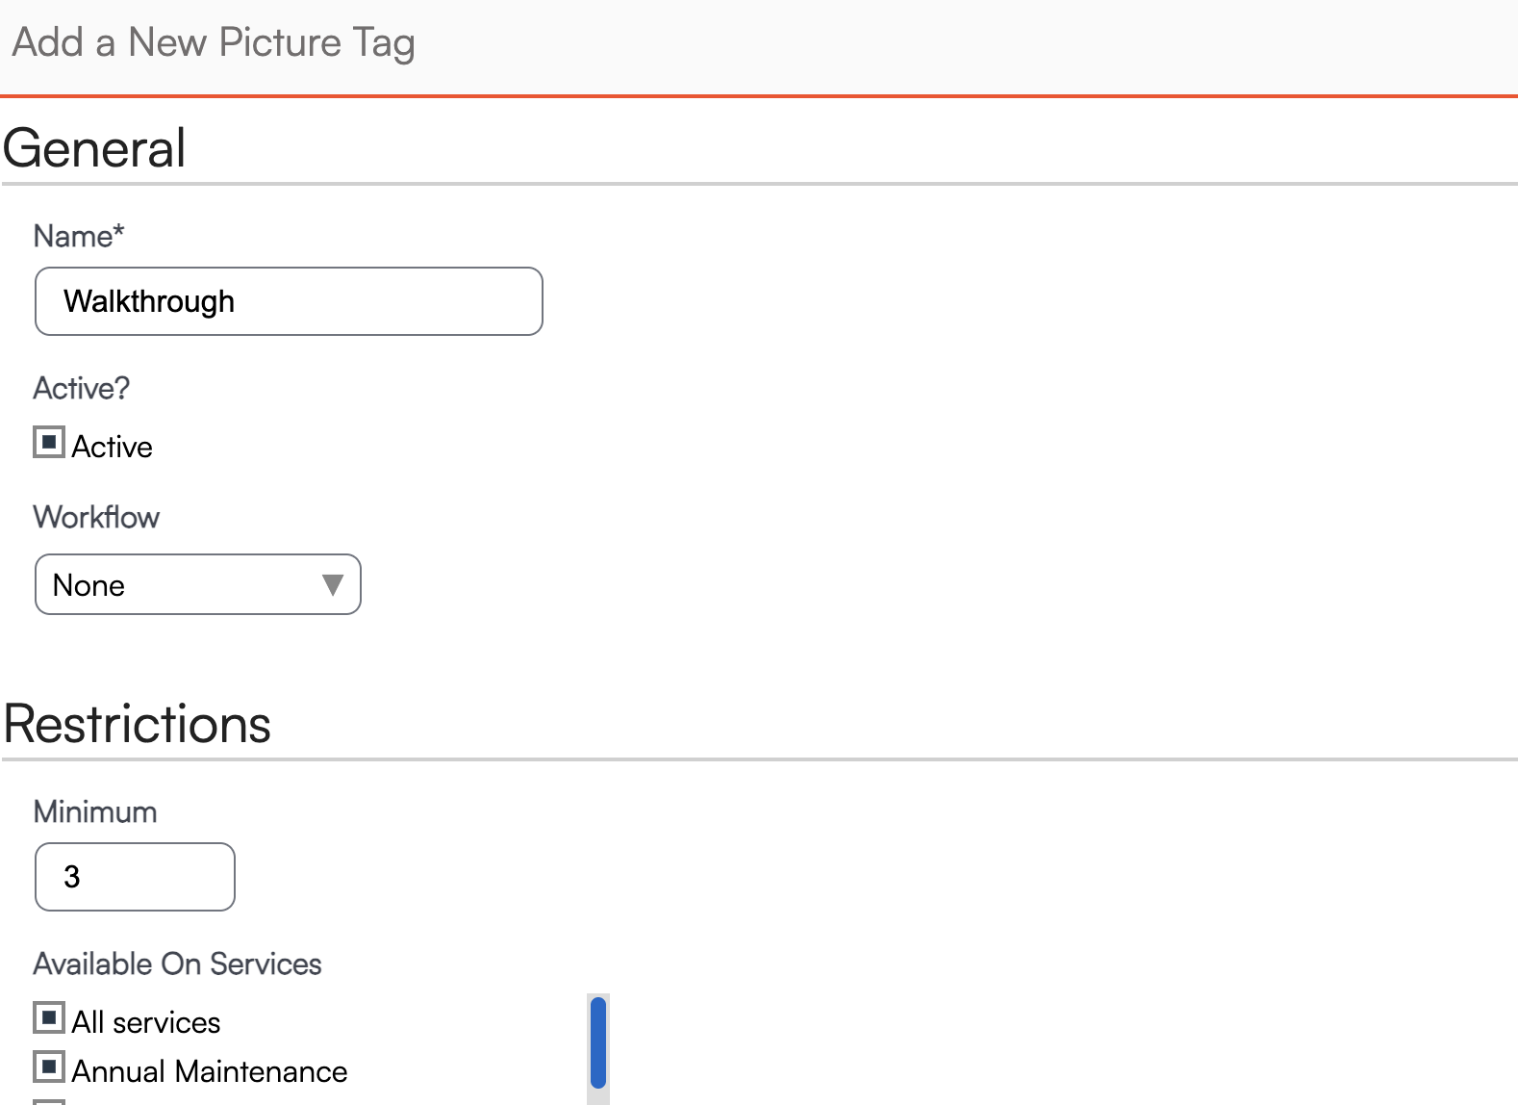Toggle the Active checkbox
The height and width of the screenshot is (1105, 1518).
[49, 443]
